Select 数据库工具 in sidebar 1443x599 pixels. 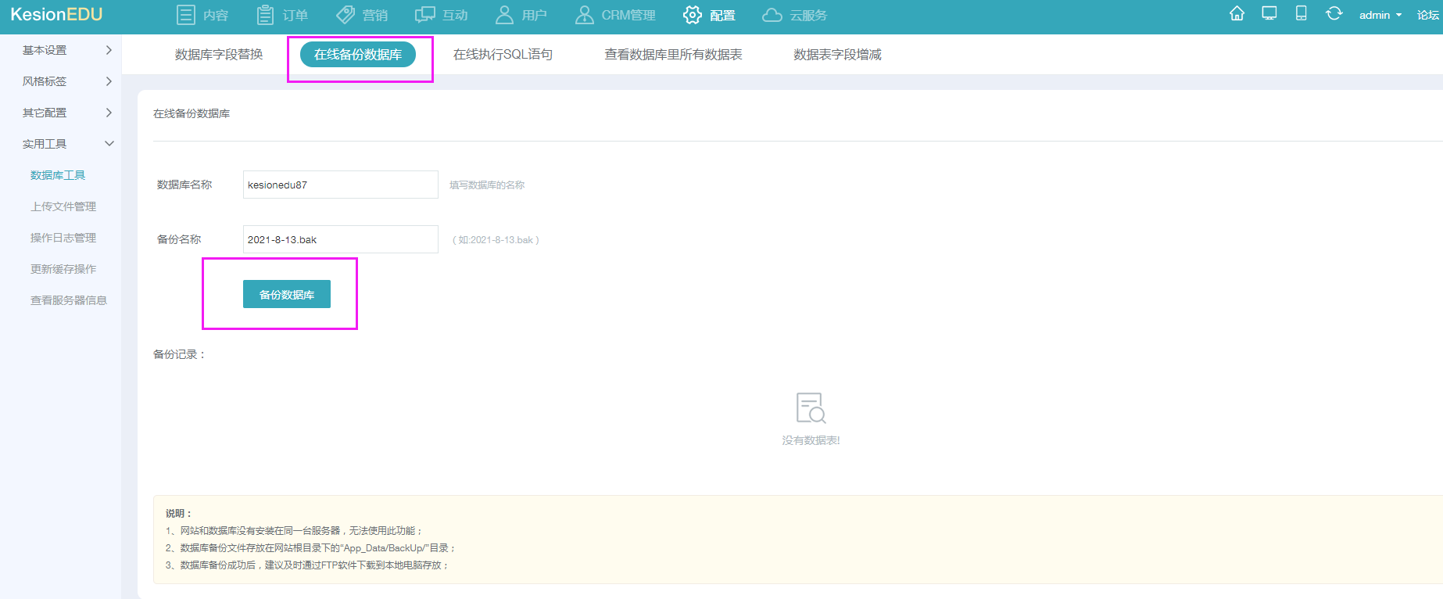point(58,175)
